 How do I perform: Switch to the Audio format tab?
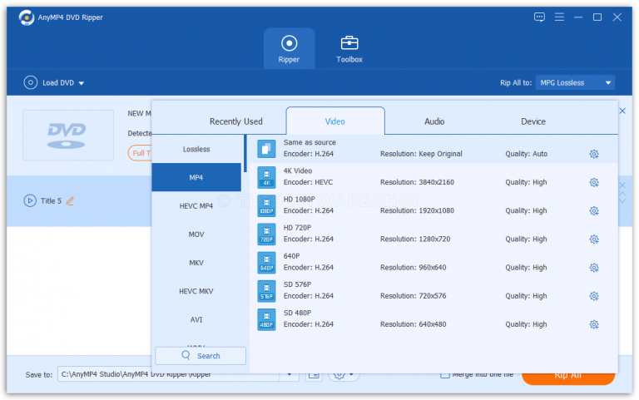434,121
